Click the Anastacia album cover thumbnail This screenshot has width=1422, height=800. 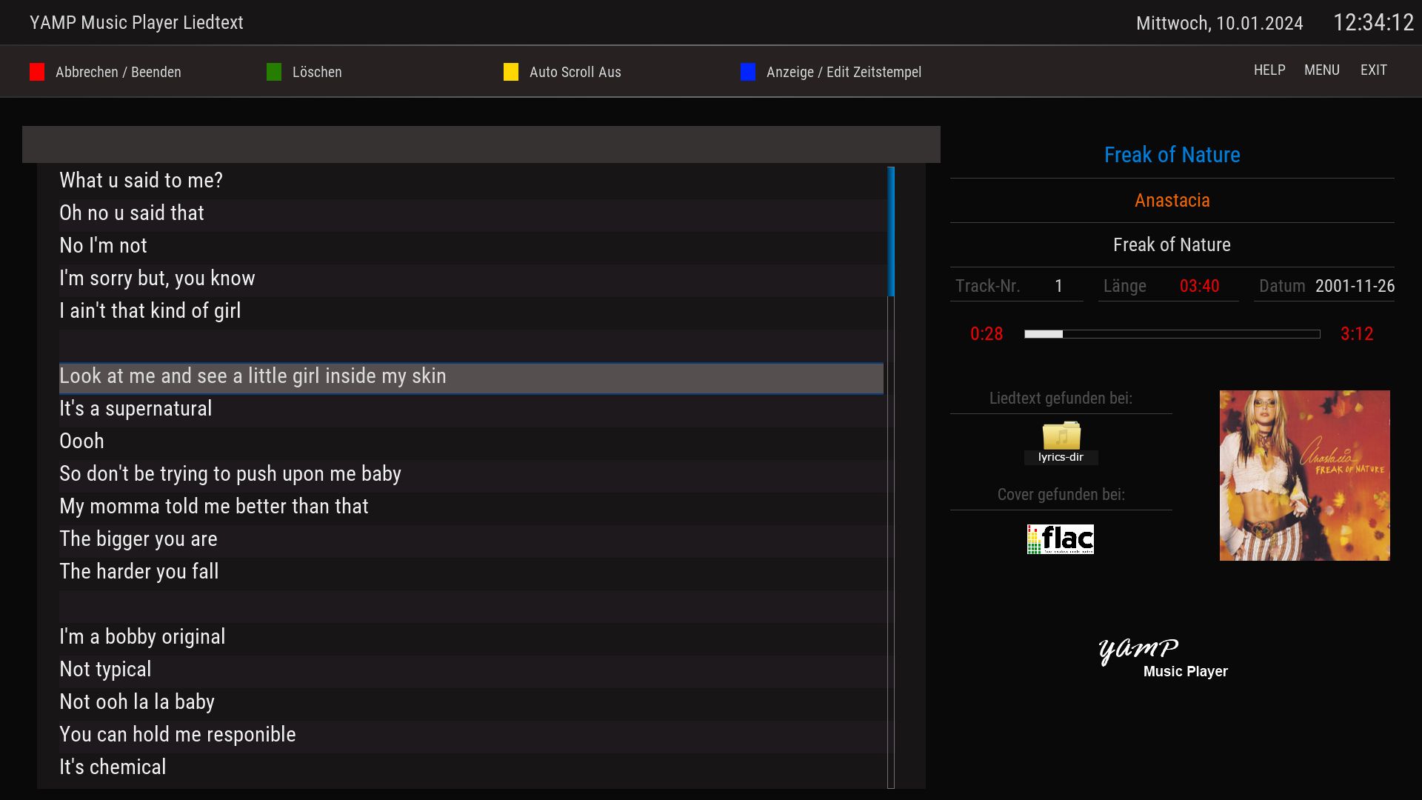pos(1304,475)
